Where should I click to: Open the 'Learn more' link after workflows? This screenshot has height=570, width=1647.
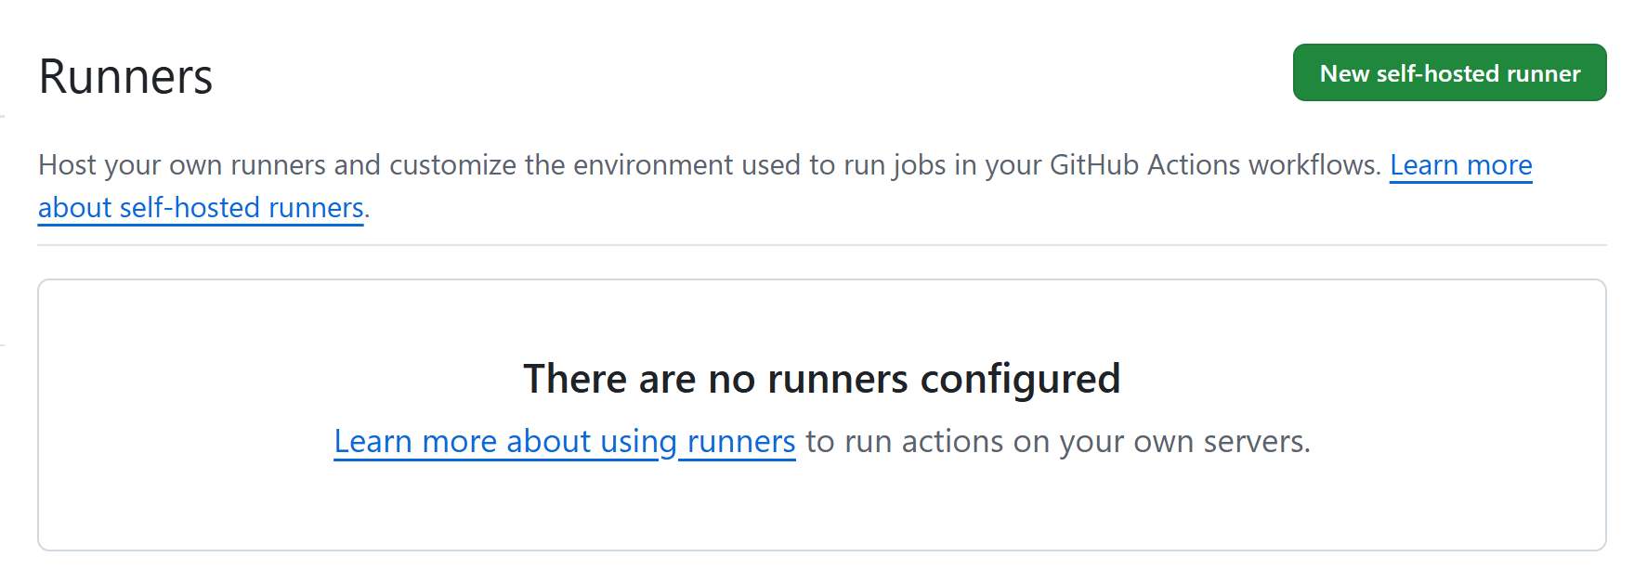[1460, 165]
